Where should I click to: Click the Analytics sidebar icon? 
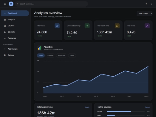click(x=5, y=20)
